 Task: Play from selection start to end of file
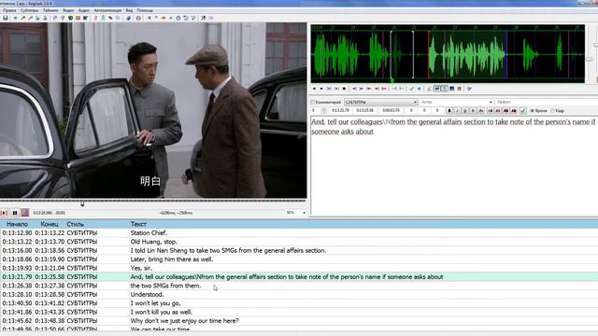coord(384,89)
